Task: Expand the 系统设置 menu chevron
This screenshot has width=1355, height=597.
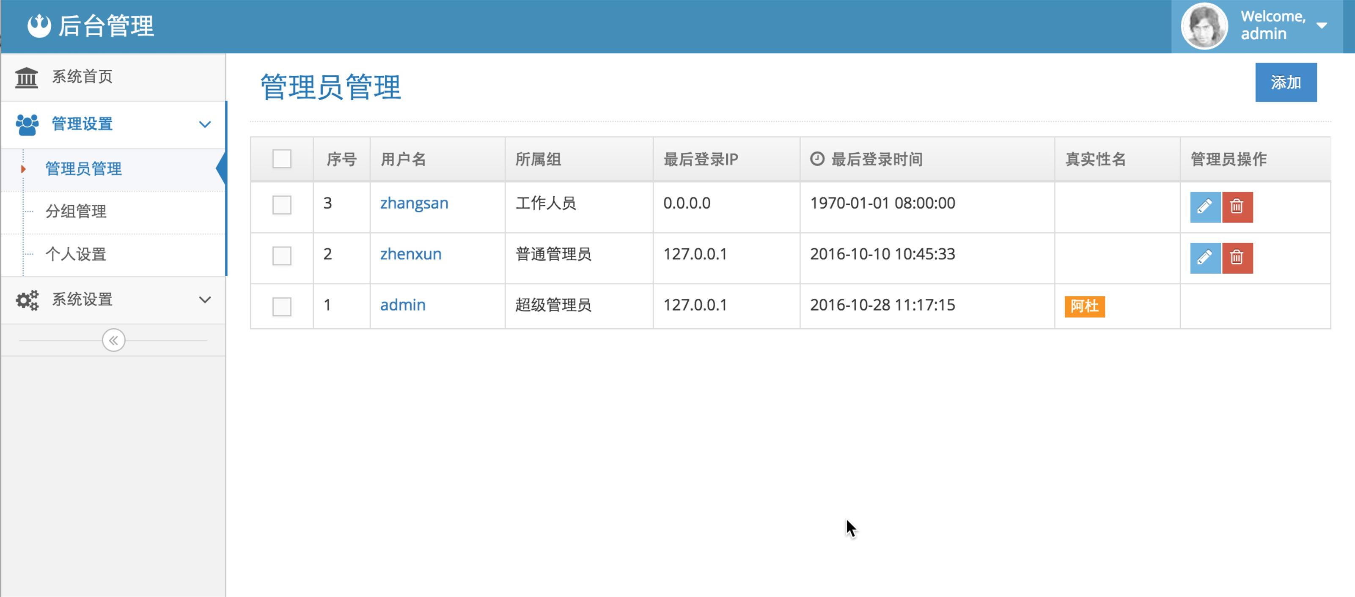Action: coord(205,300)
